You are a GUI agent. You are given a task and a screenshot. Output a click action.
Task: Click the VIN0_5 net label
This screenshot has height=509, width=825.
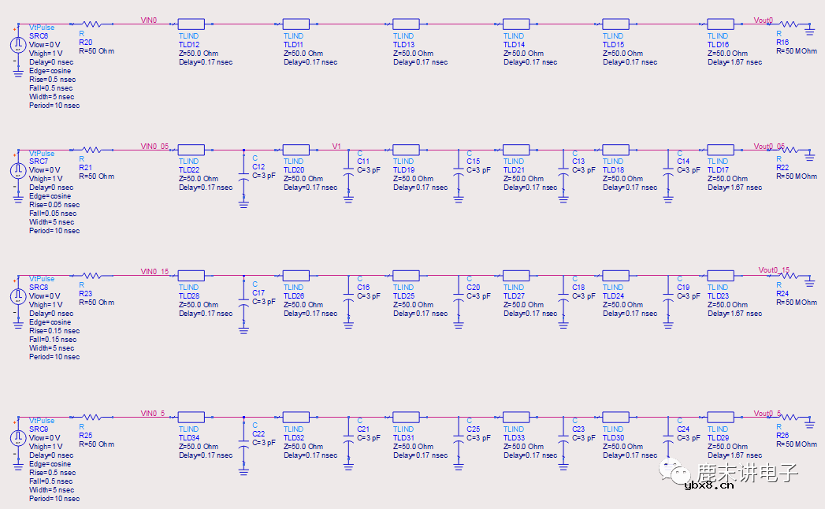pyautogui.click(x=153, y=413)
